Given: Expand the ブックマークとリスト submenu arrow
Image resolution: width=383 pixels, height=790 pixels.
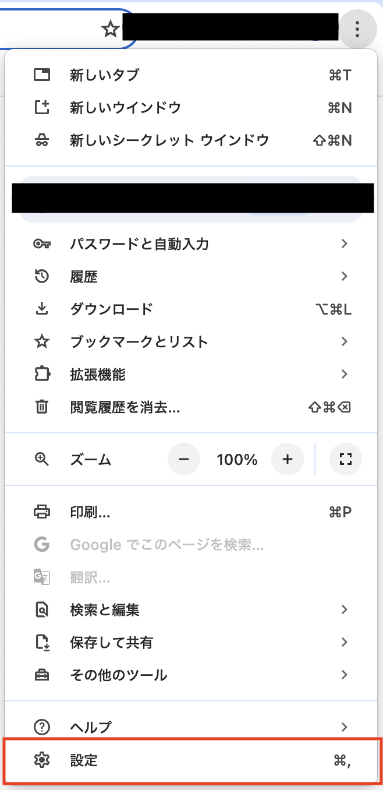Looking at the screenshot, I should click(x=345, y=341).
